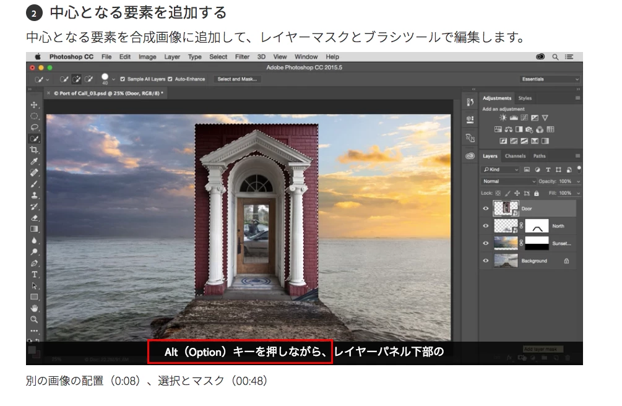Open the Essentials workspace dropdown
622x406 pixels.
(x=550, y=79)
